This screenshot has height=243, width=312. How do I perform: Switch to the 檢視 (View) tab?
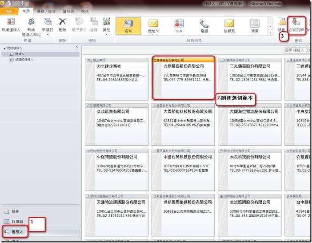[85, 12]
